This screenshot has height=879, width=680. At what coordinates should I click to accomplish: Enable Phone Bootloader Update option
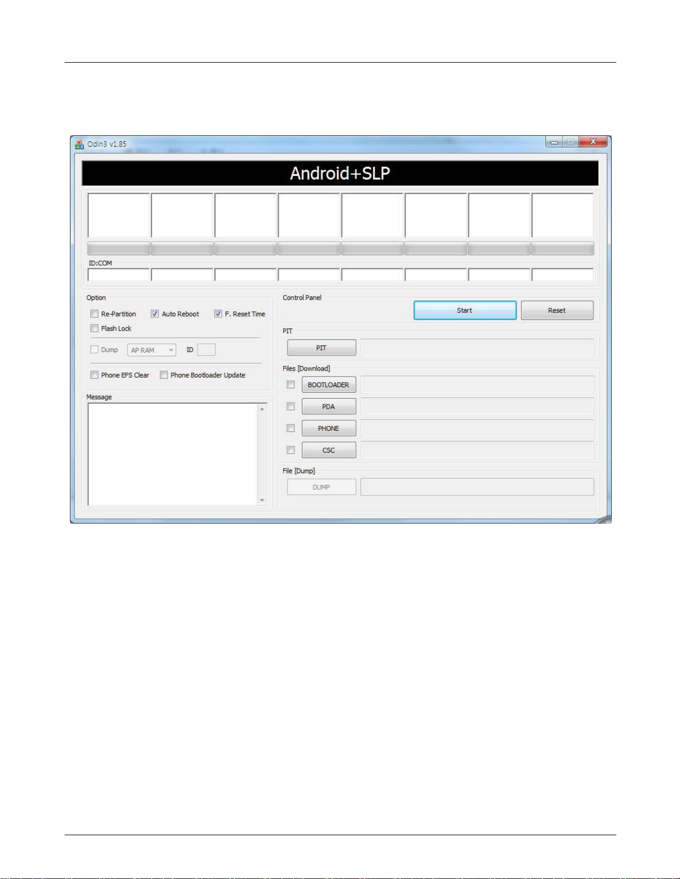[x=164, y=375]
